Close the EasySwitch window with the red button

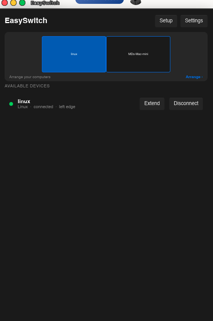pos(5,3)
